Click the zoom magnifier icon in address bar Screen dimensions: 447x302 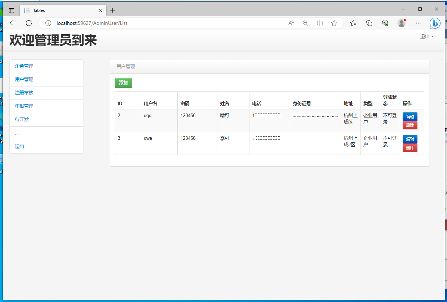point(305,23)
